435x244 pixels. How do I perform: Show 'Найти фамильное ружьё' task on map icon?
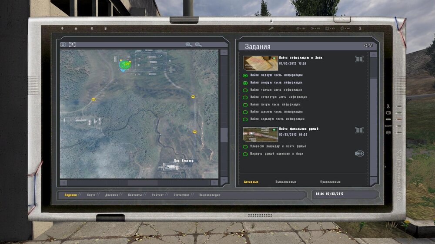click(359, 130)
